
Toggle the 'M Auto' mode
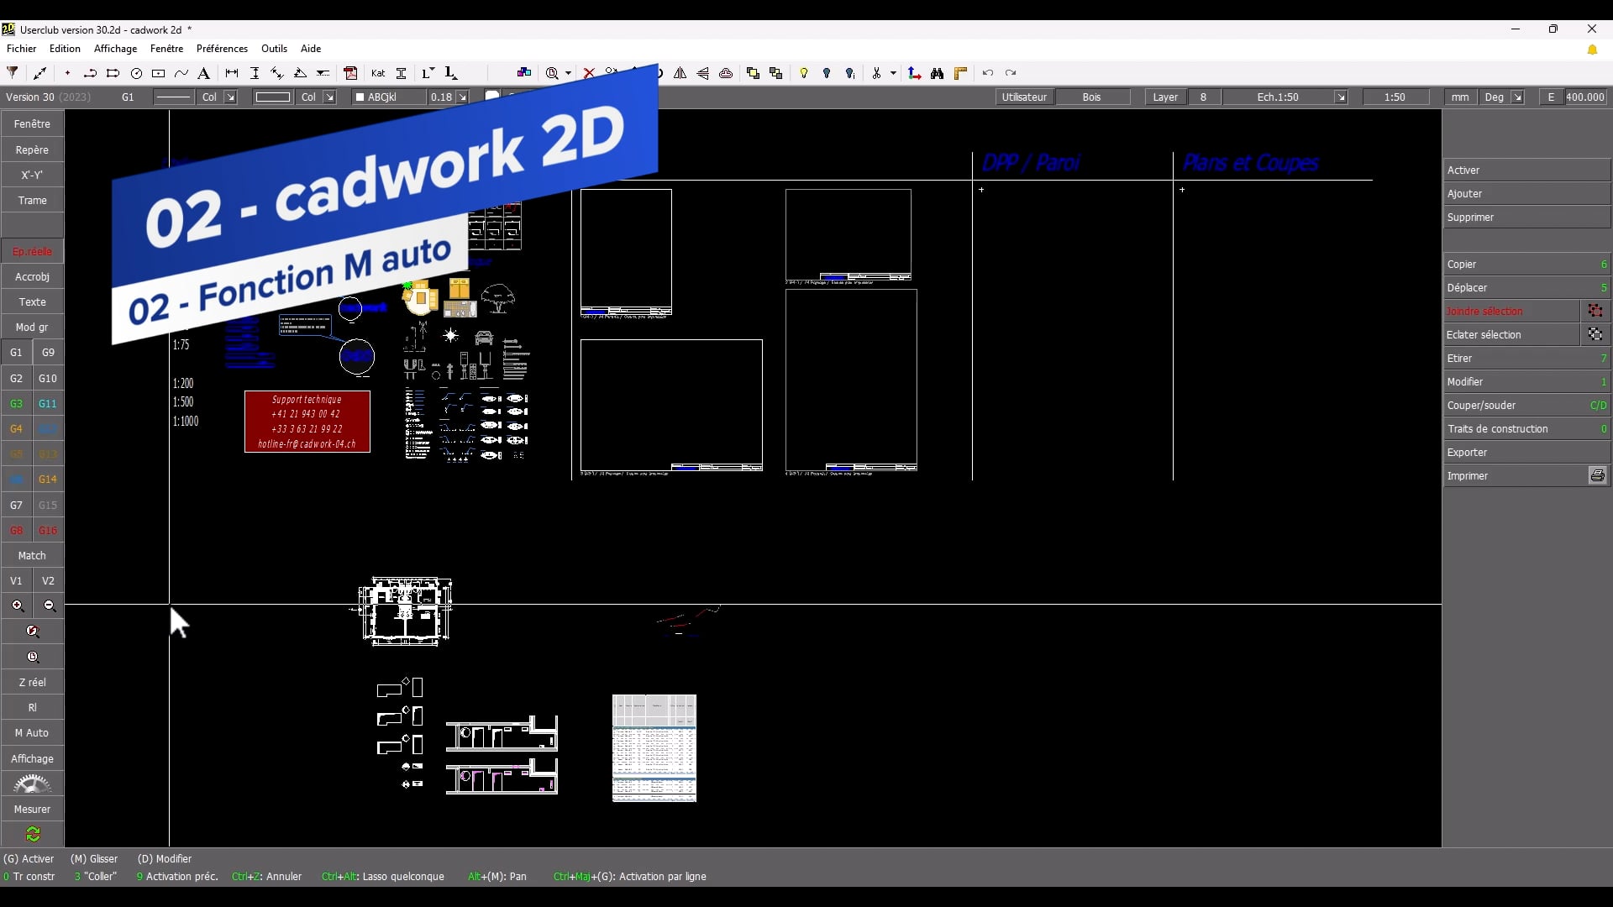coord(32,732)
